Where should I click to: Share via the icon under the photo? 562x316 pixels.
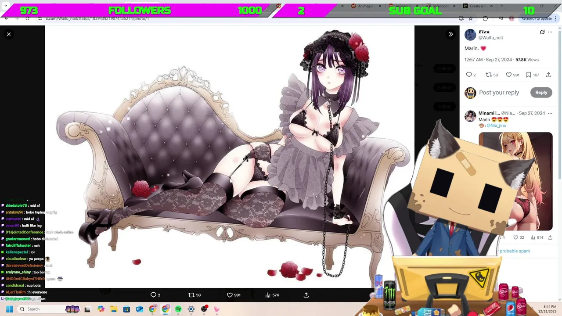(306, 295)
